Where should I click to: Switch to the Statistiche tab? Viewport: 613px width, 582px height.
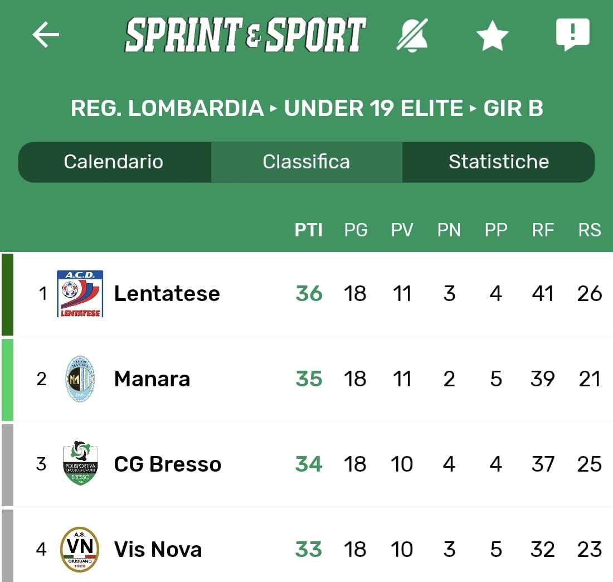click(x=499, y=162)
